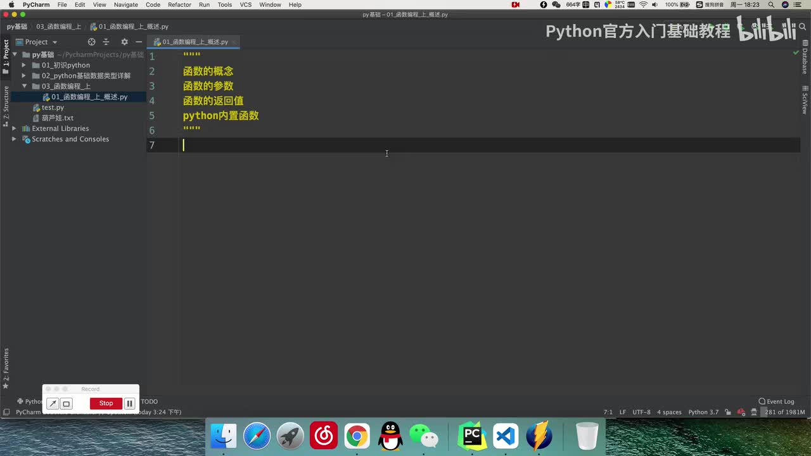Open Finder from the dock
811x456 pixels.
tap(224, 436)
